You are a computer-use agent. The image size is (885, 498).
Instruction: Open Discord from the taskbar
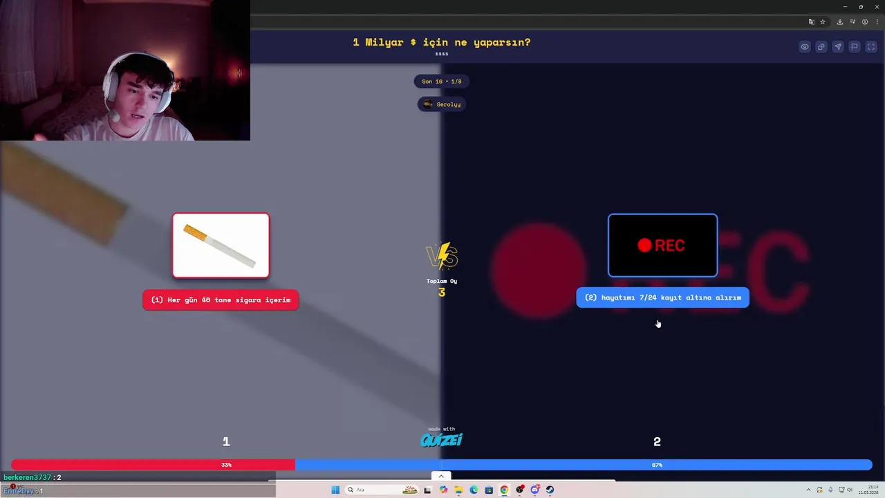(534, 490)
